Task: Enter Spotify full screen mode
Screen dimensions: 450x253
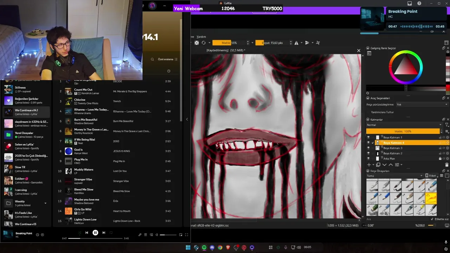Action: tap(187, 235)
